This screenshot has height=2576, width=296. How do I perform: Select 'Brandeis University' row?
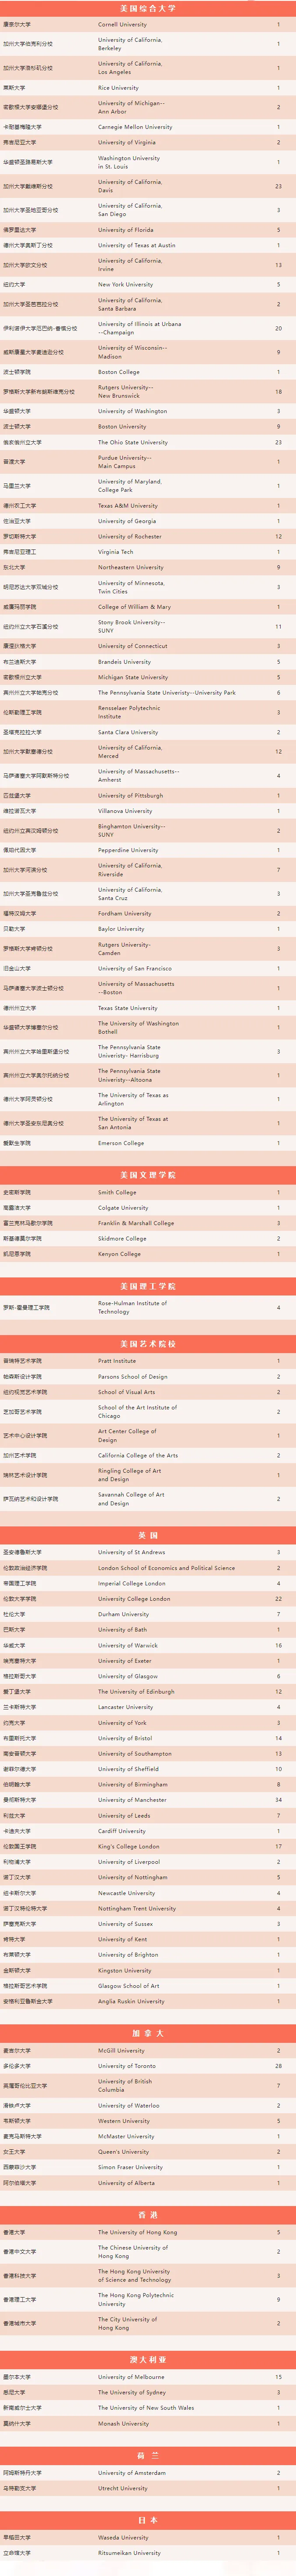(x=147, y=662)
